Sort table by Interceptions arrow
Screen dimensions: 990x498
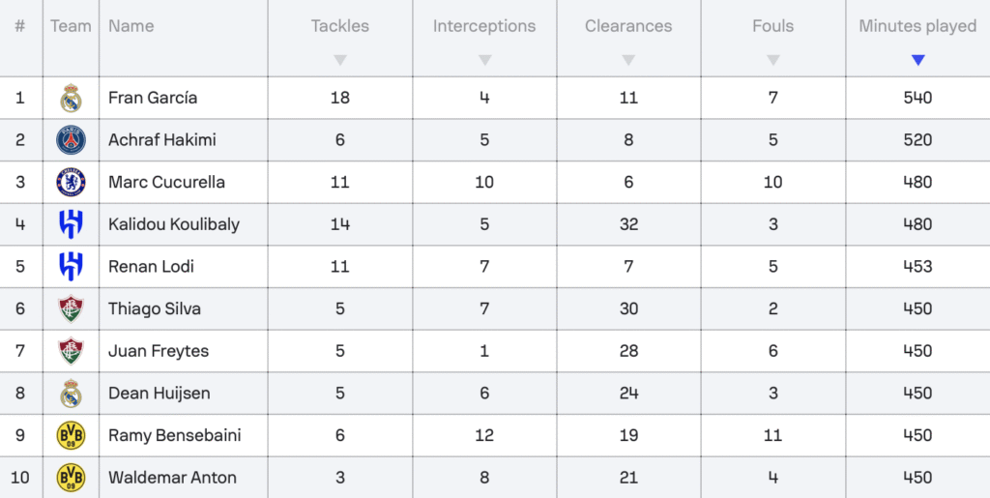(484, 61)
